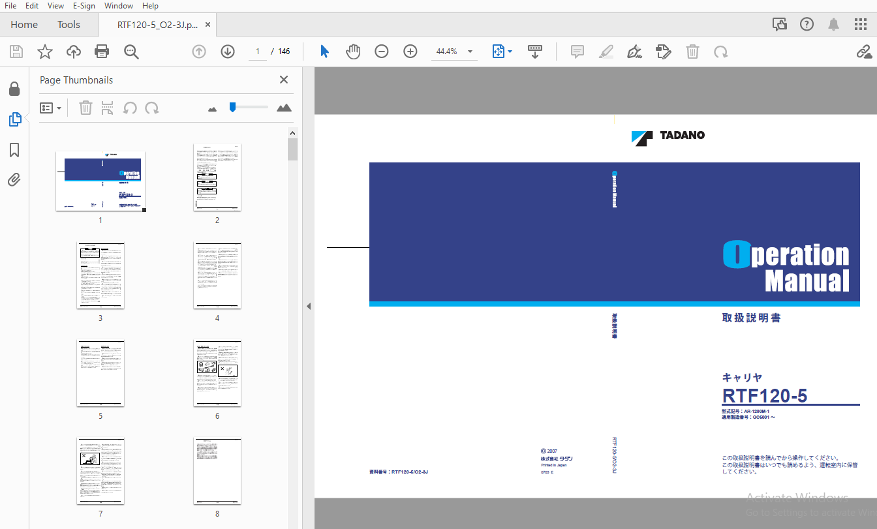Open the sidebar lock security panel
The image size is (877, 529).
[x=14, y=89]
